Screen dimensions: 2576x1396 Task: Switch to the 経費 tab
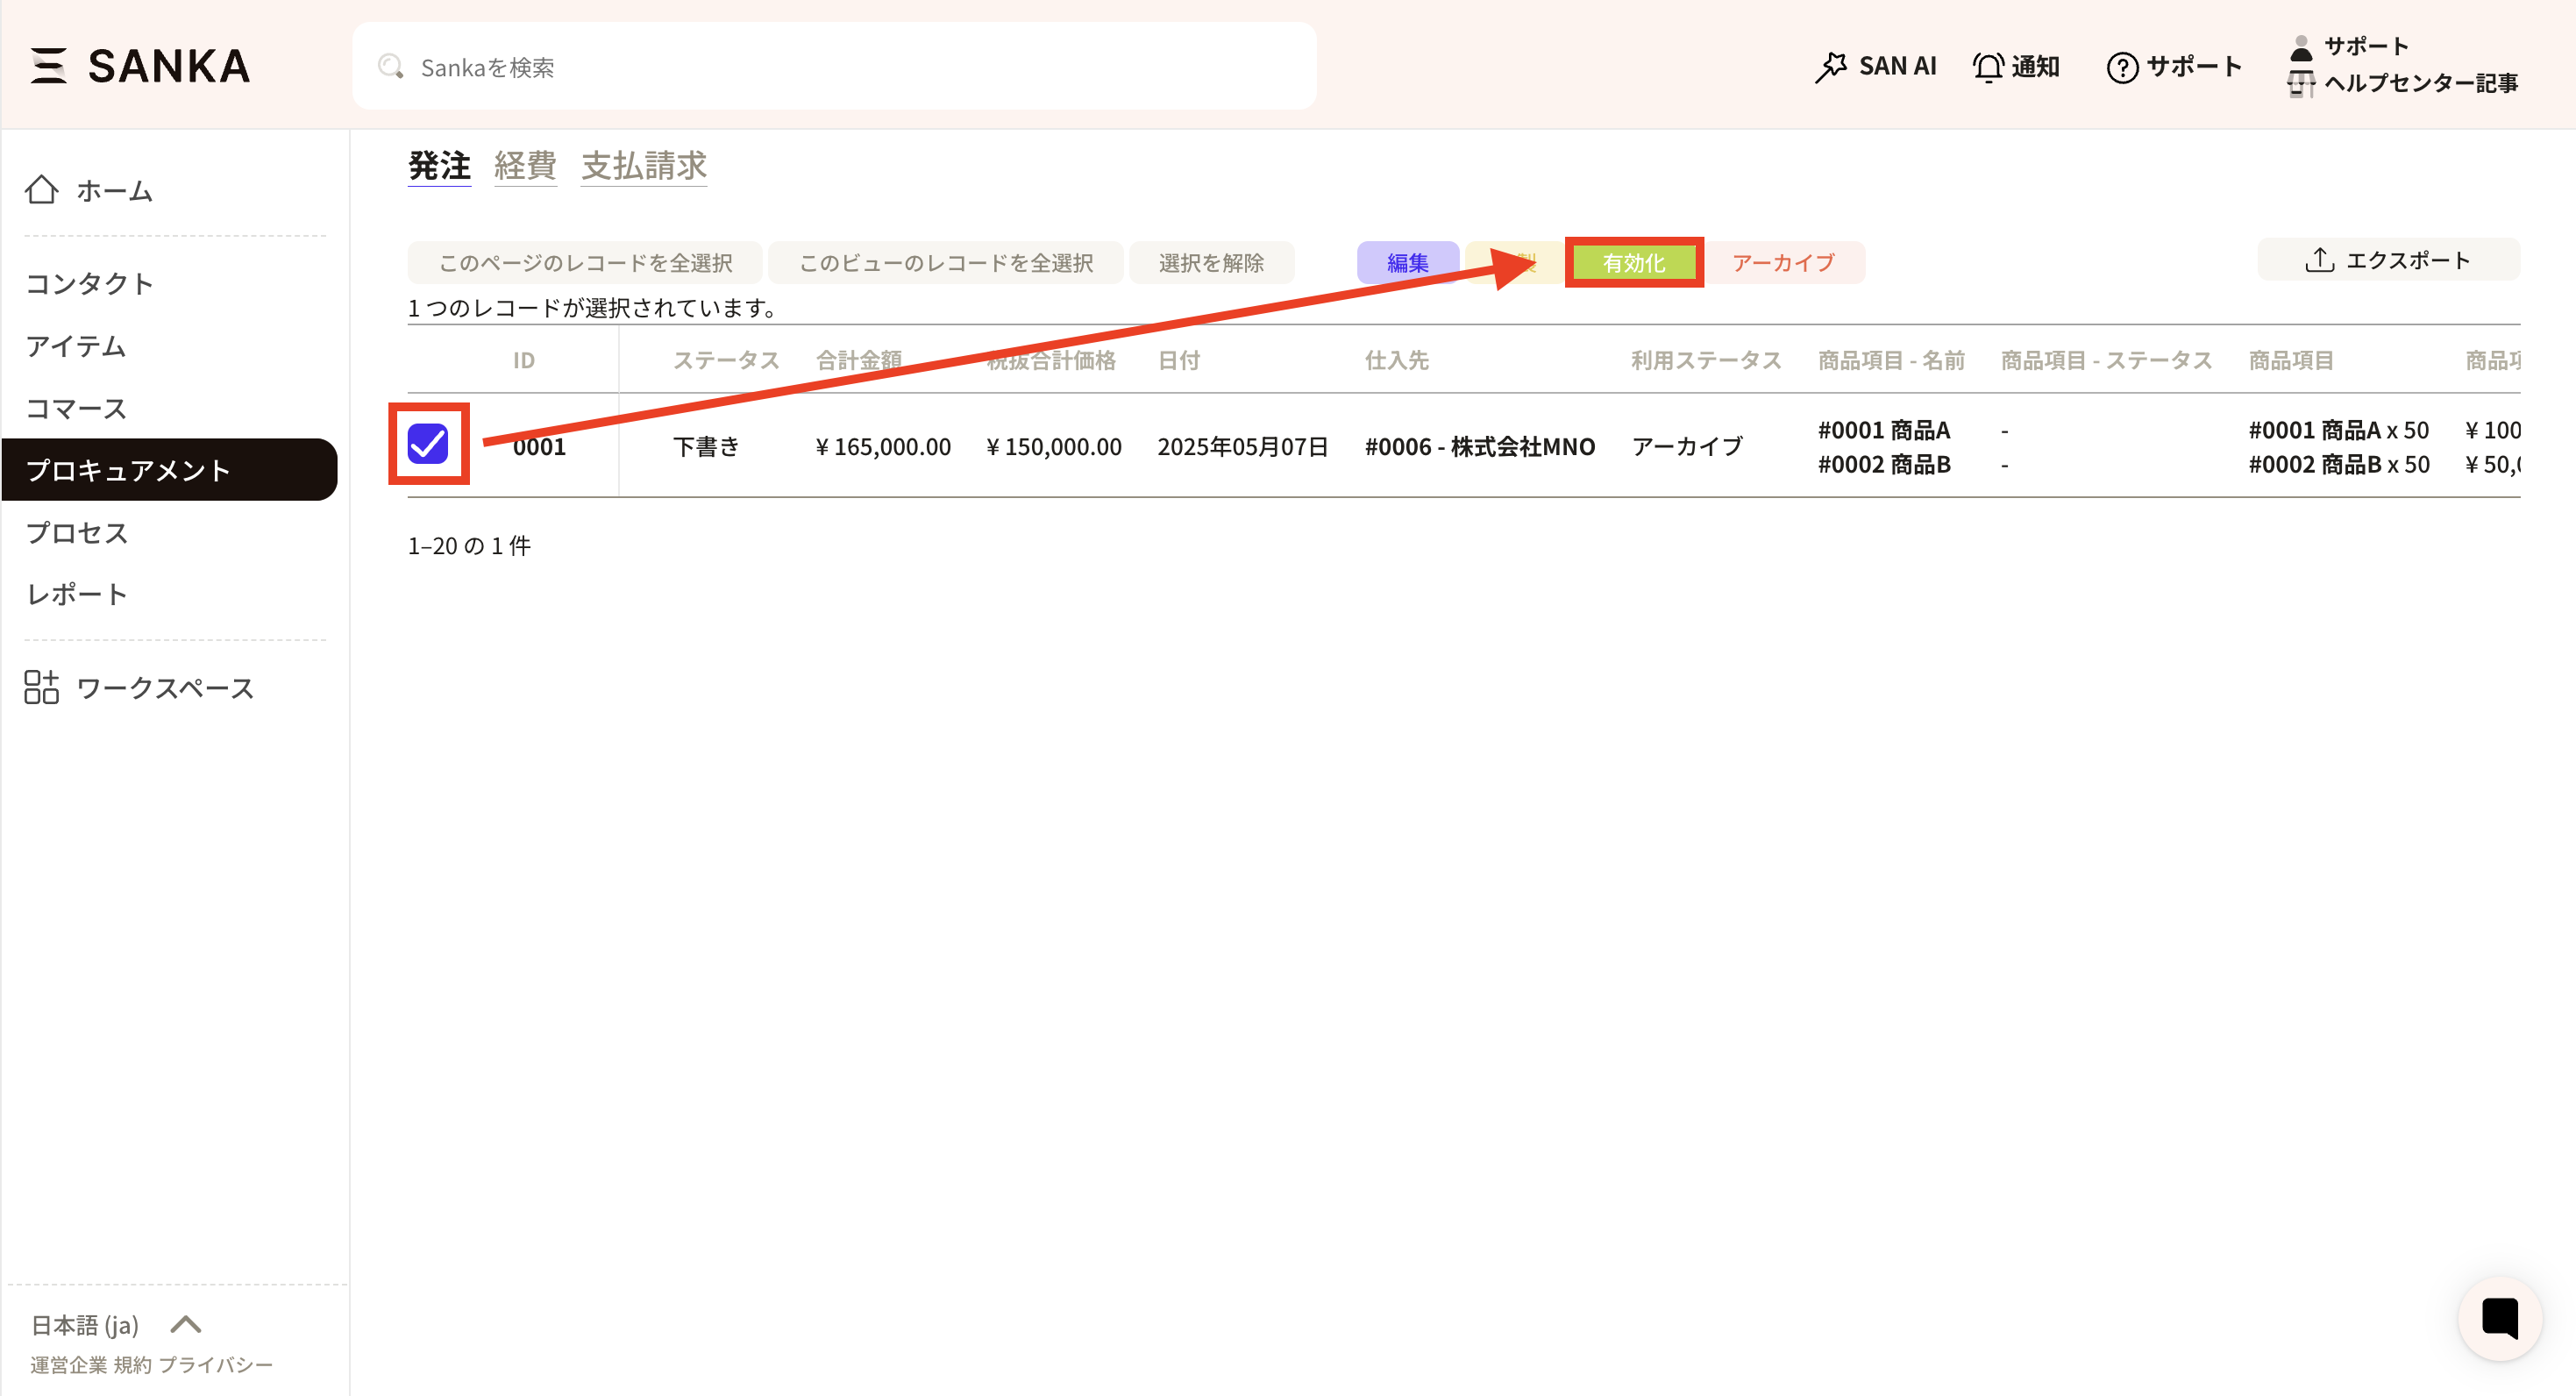pos(525,166)
